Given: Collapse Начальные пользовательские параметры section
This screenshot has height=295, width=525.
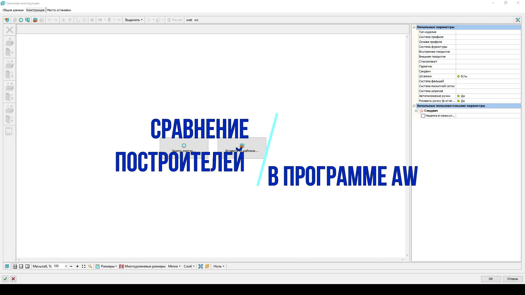Looking at the screenshot, I should click(x=414, y=106).
